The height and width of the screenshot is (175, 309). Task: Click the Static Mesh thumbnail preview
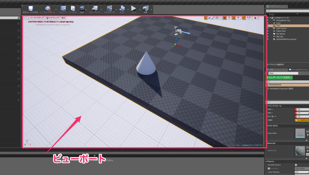pyautogui.click(x=300, y=133)
